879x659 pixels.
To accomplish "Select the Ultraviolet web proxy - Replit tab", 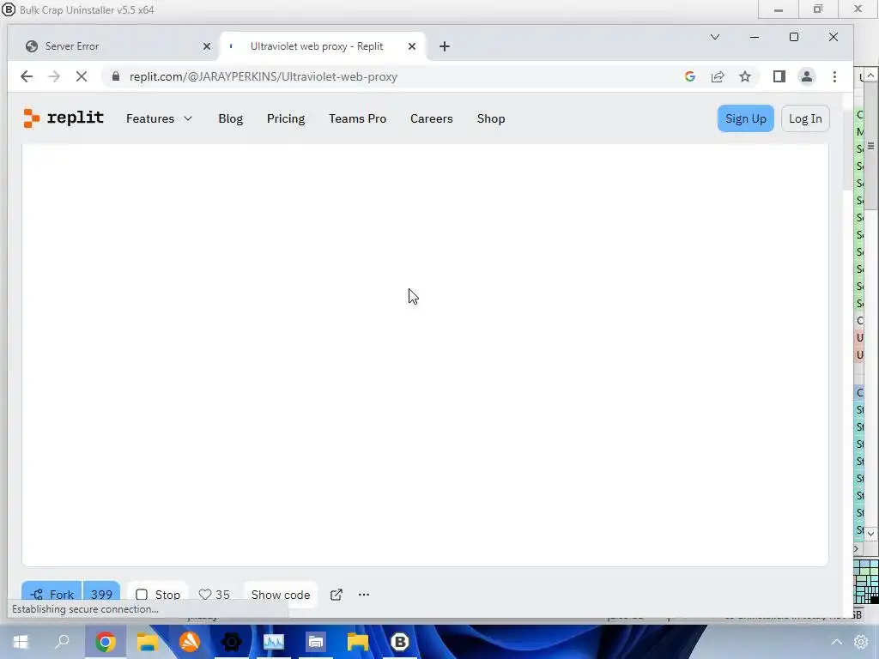I will coord(323,46).
